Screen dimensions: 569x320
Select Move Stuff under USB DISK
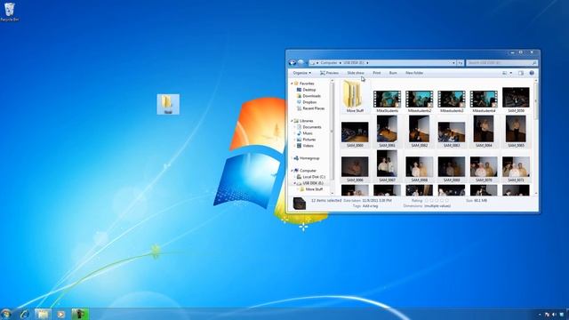click(311, 189)
